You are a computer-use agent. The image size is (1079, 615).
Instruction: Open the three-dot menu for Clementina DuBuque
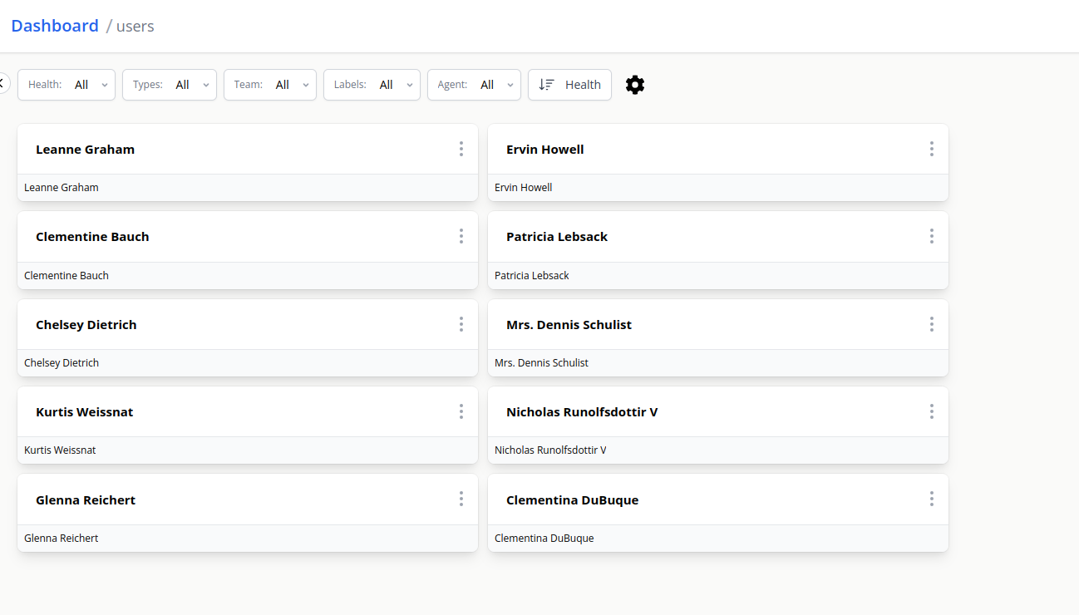coord(932,499)
